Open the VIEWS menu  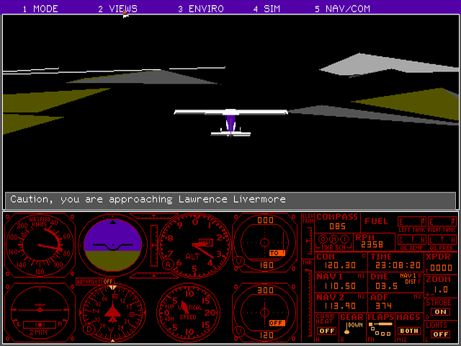(x=118, y=9)
